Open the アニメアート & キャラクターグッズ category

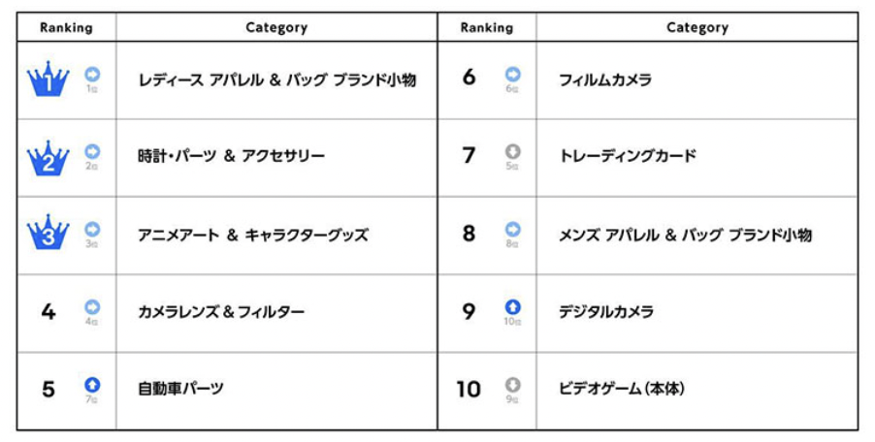pyautogui.click(x=253, y=235)
